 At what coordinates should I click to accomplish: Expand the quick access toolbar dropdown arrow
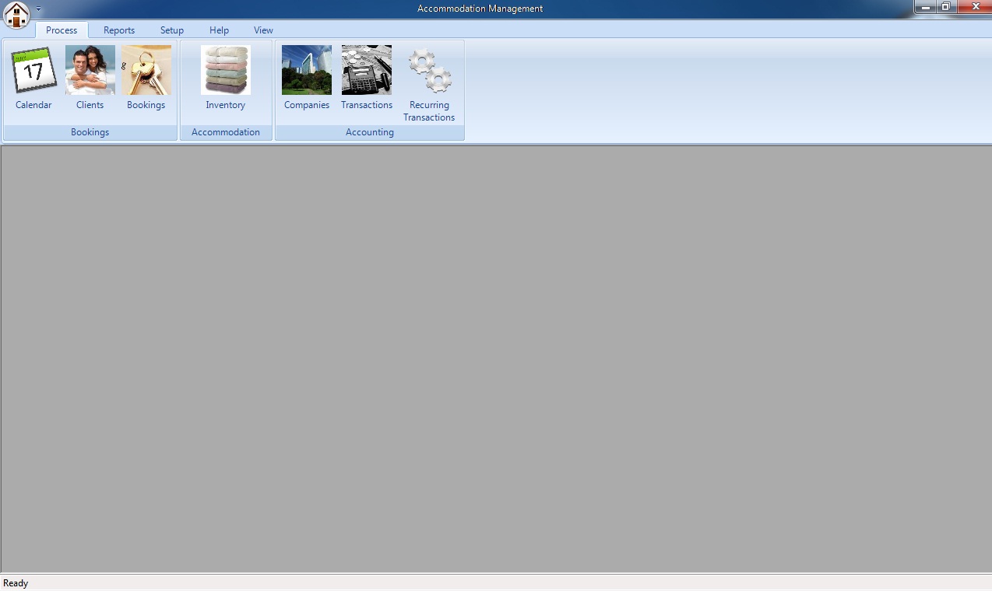point(39,9)
